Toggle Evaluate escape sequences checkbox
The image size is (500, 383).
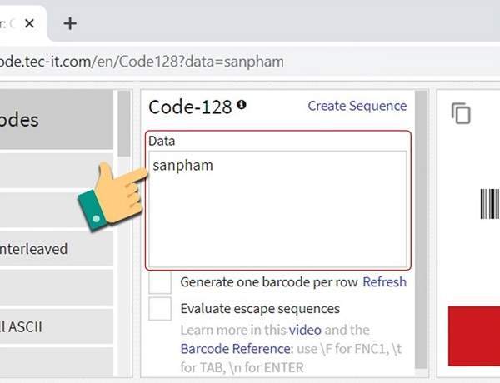tap(160, 309)
